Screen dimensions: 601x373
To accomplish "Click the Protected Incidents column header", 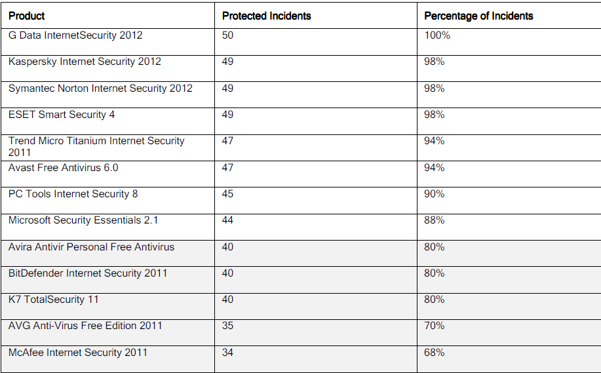I will click(x=266, y=16).
